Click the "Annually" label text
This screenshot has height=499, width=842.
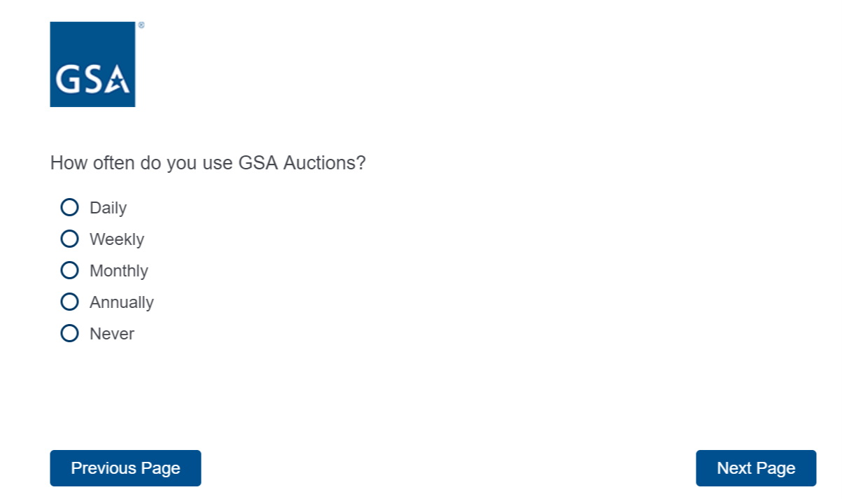(122, 302)
